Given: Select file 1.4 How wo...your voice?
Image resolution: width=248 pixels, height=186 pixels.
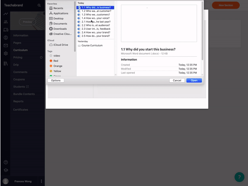Looking at the screenshot, I should (95, 18).
